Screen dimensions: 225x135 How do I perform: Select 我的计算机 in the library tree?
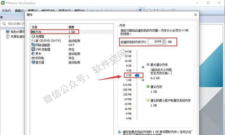coord(18,32)
